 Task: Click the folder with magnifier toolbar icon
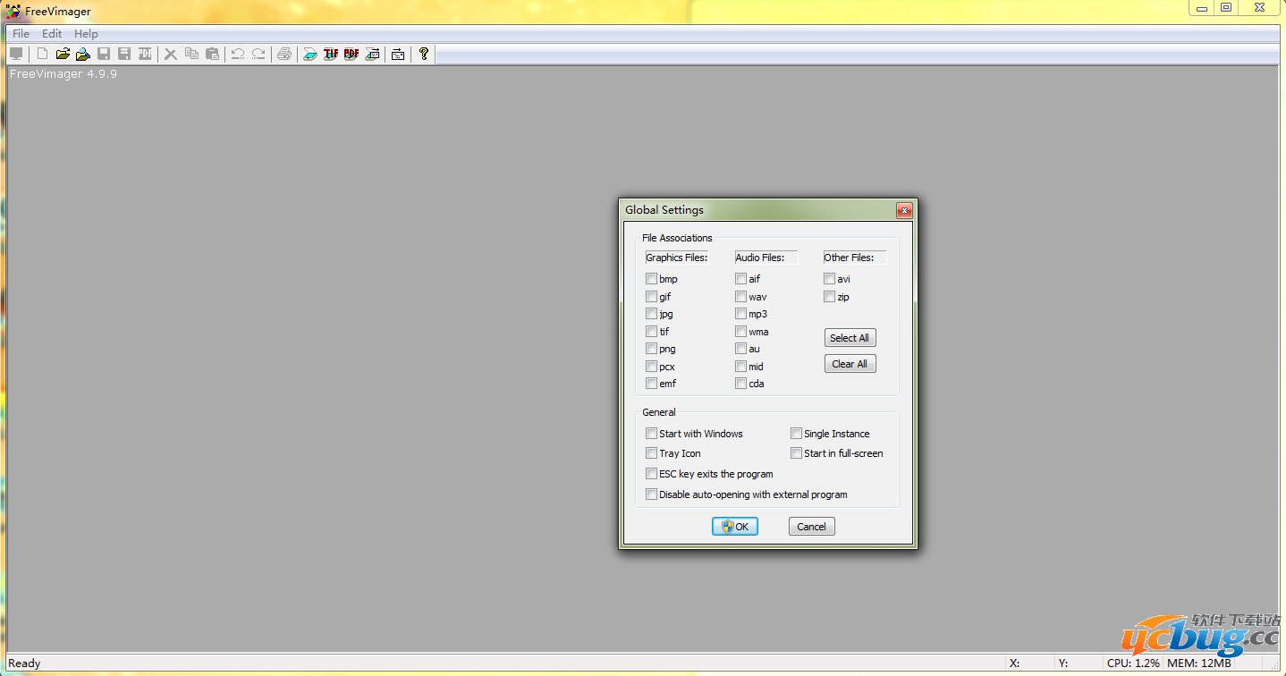tap(83, 54)
